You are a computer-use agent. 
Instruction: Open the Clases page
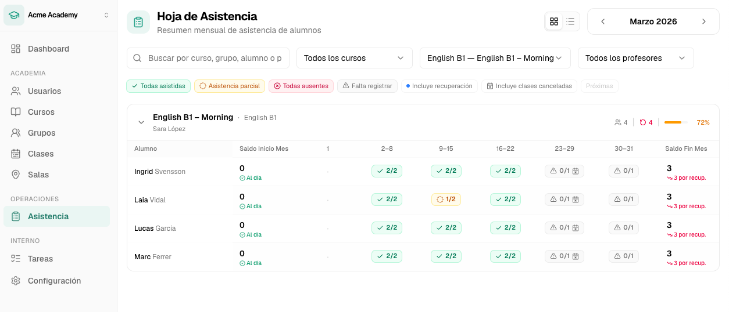[56, 154]
